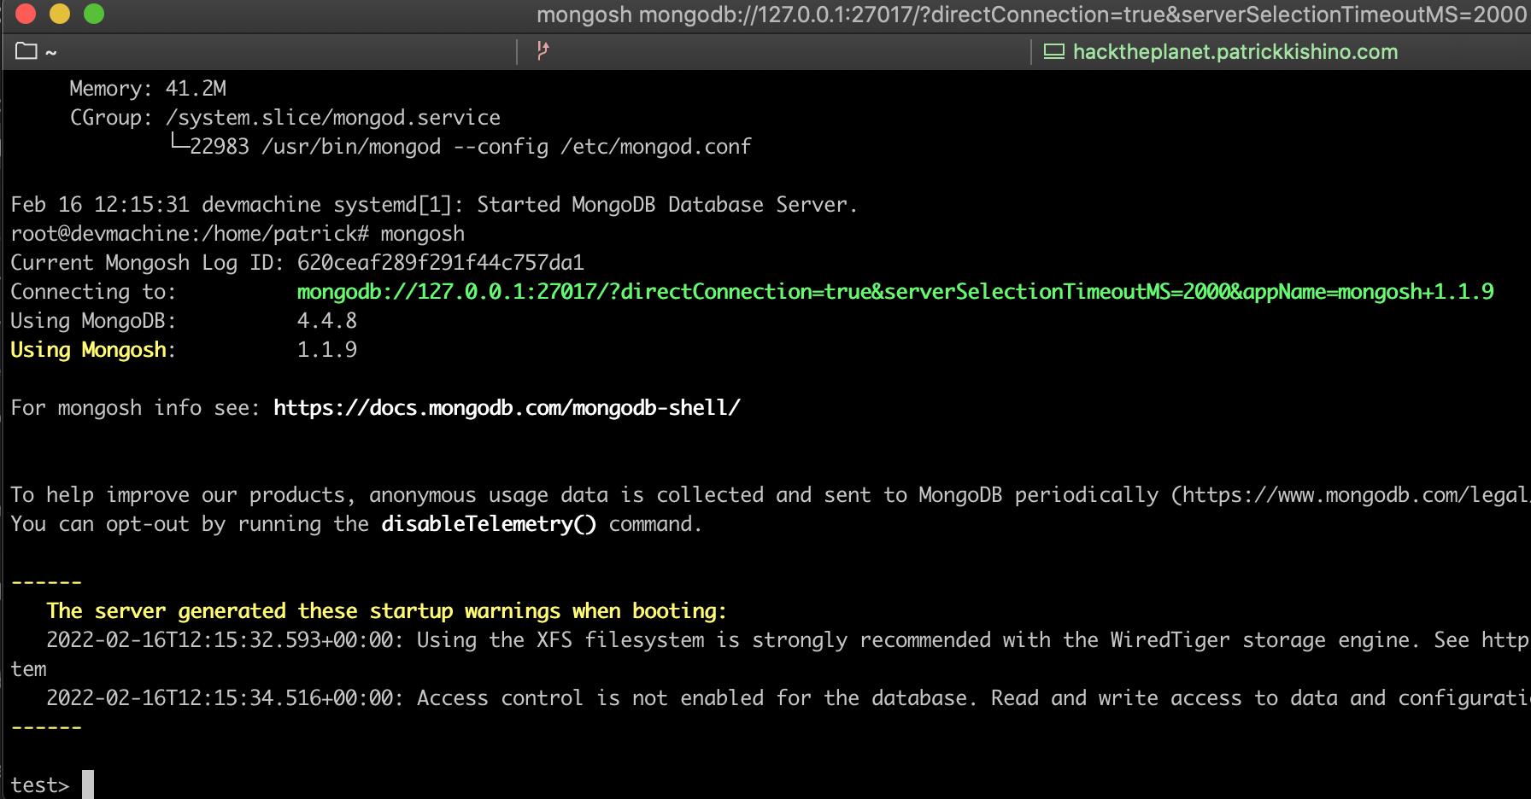The width and height of the screenshot is (1531, 799).
Task: Click the yellow minimize window button
Action: click(60, 14)
